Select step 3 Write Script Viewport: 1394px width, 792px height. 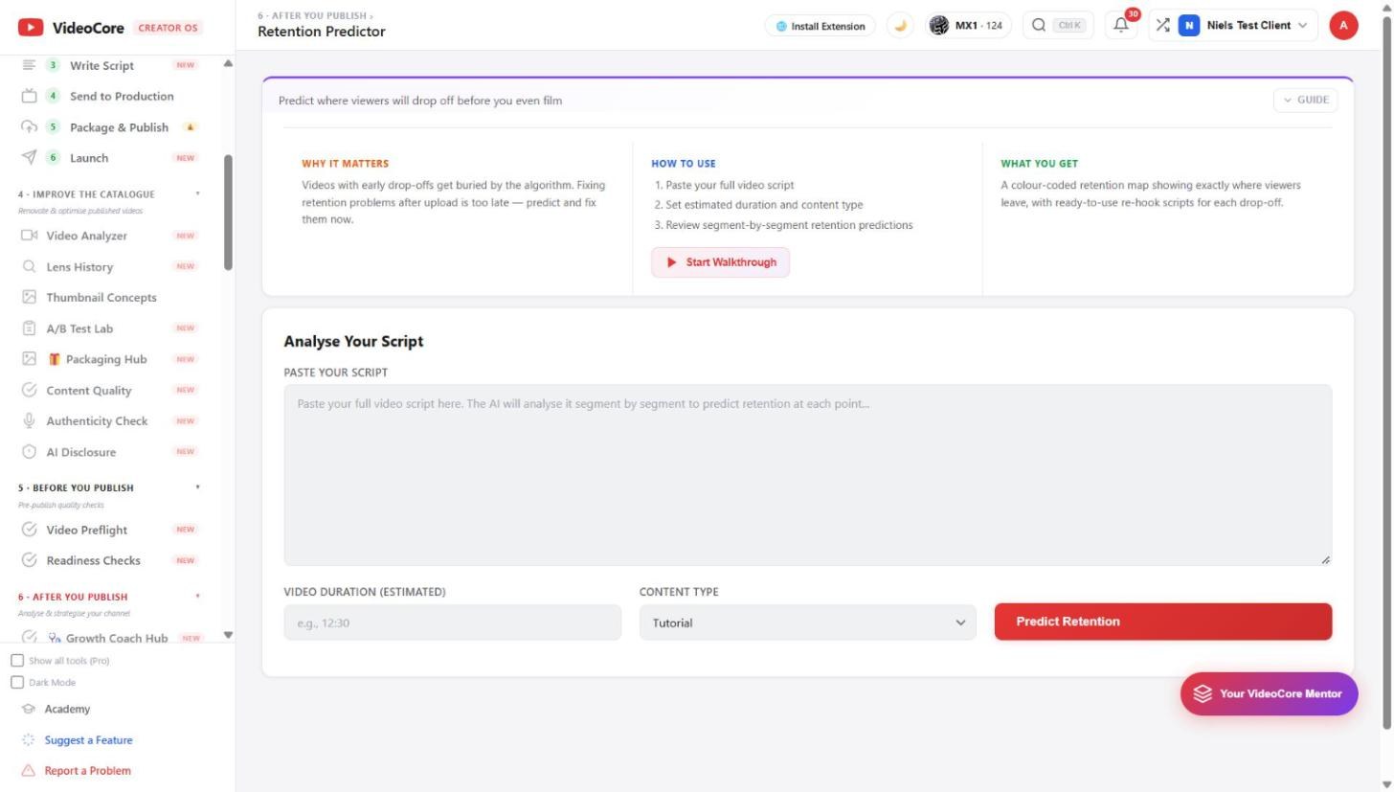click(x=108, y=65)
